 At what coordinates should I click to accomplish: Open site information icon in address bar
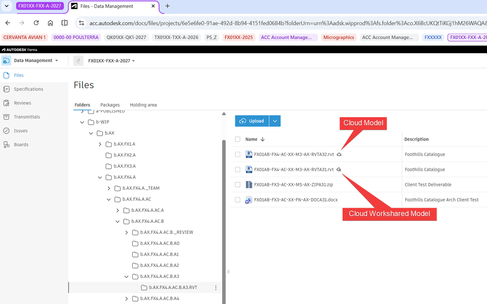pos(81,23)
